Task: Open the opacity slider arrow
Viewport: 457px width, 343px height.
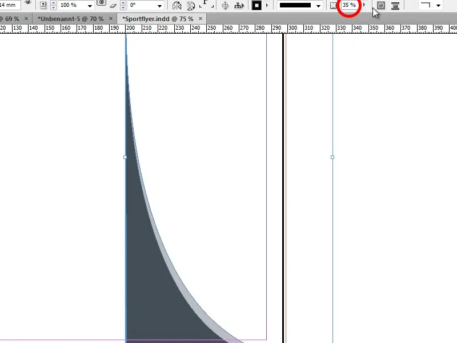Action: (x=364, y=5)
